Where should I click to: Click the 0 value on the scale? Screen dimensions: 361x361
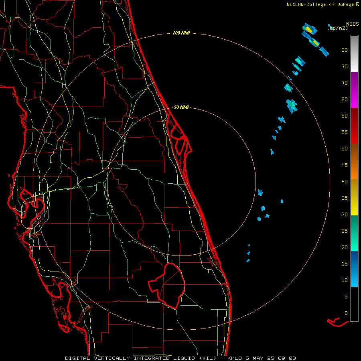point(346,313)
